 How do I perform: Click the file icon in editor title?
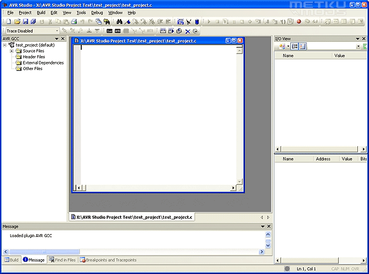pyautogui.click(x=76, y=41)
